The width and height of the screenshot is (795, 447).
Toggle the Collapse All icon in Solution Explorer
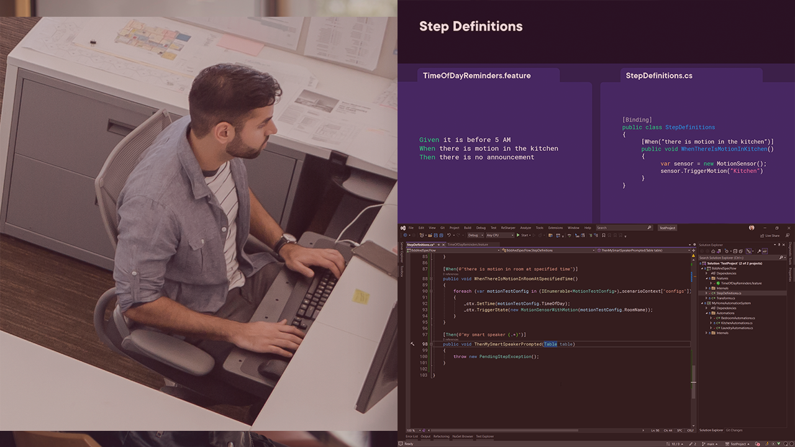coord(735,251)
